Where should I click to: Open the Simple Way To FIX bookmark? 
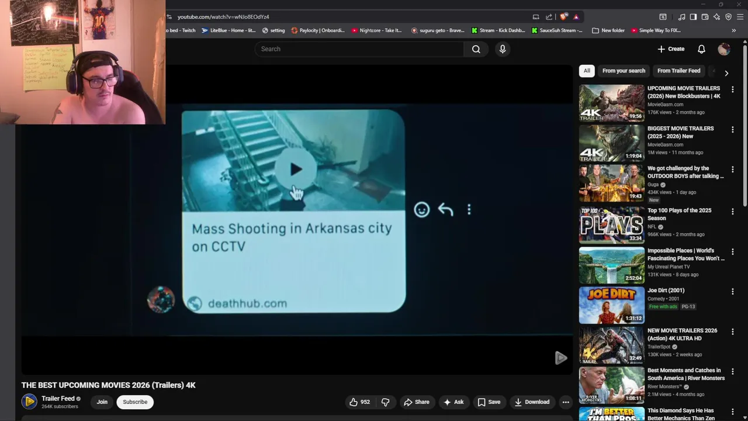(x=656, y=30)
